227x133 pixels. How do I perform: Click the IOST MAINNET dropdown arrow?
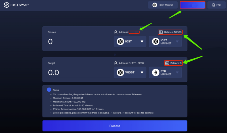click(177, 41)
